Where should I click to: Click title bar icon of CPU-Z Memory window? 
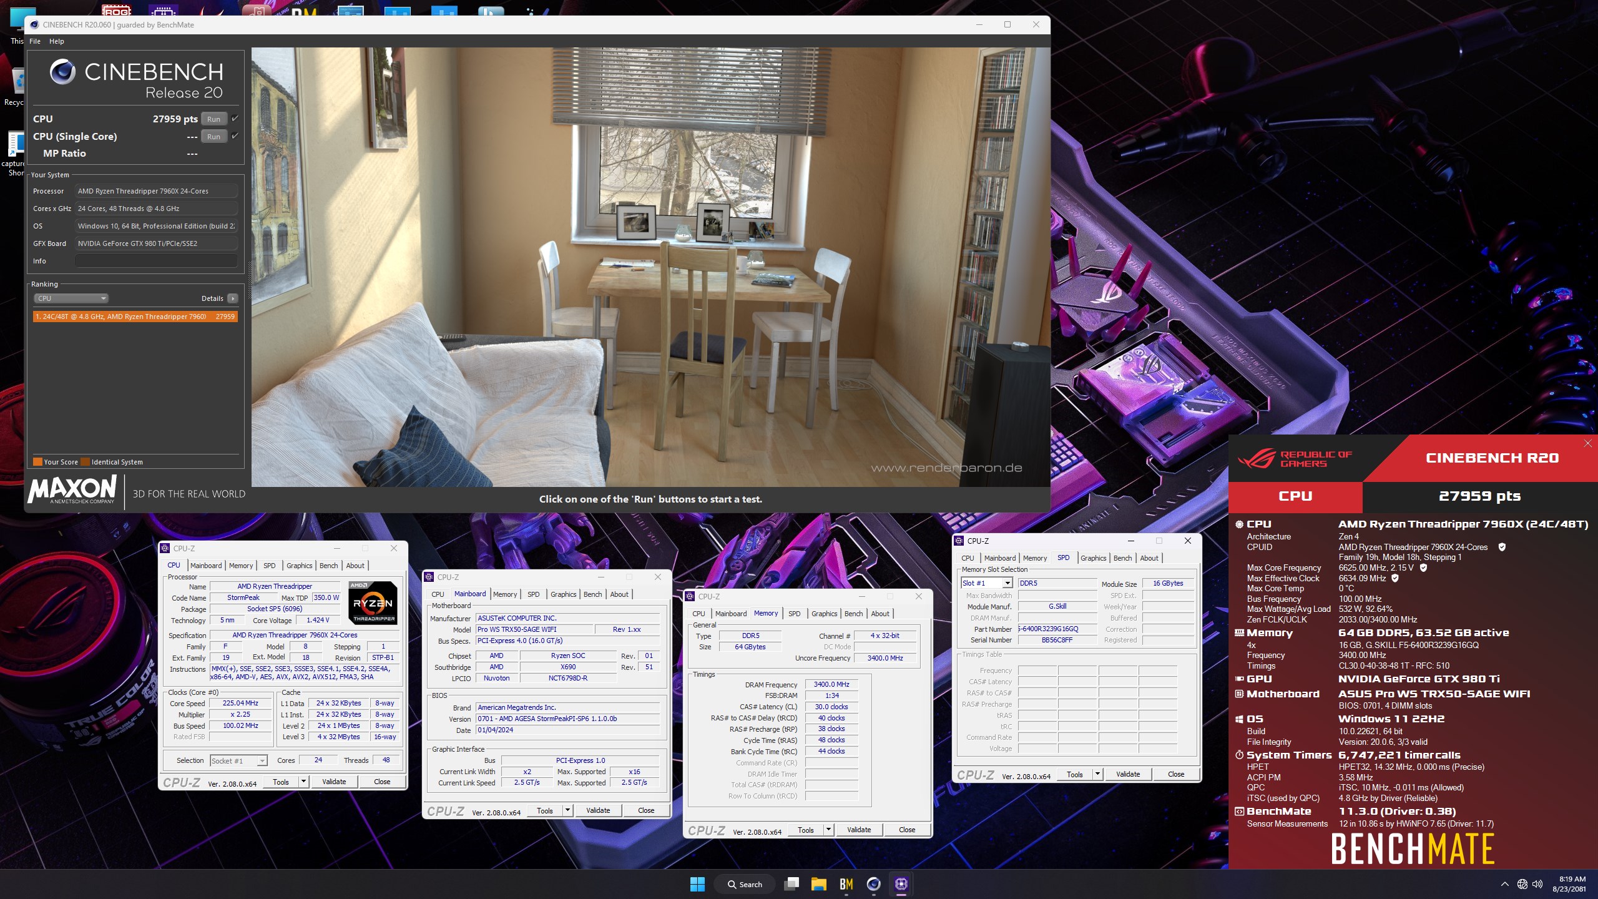click(690, 596)
